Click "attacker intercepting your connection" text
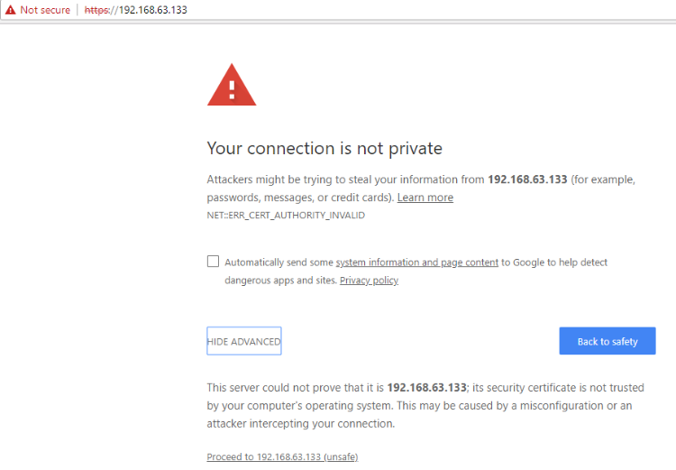This screenshot has height=470, width=676. 300,424
